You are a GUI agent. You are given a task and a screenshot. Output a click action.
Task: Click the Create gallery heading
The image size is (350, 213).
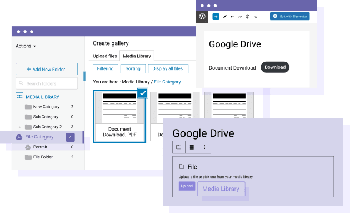[111, 43]
